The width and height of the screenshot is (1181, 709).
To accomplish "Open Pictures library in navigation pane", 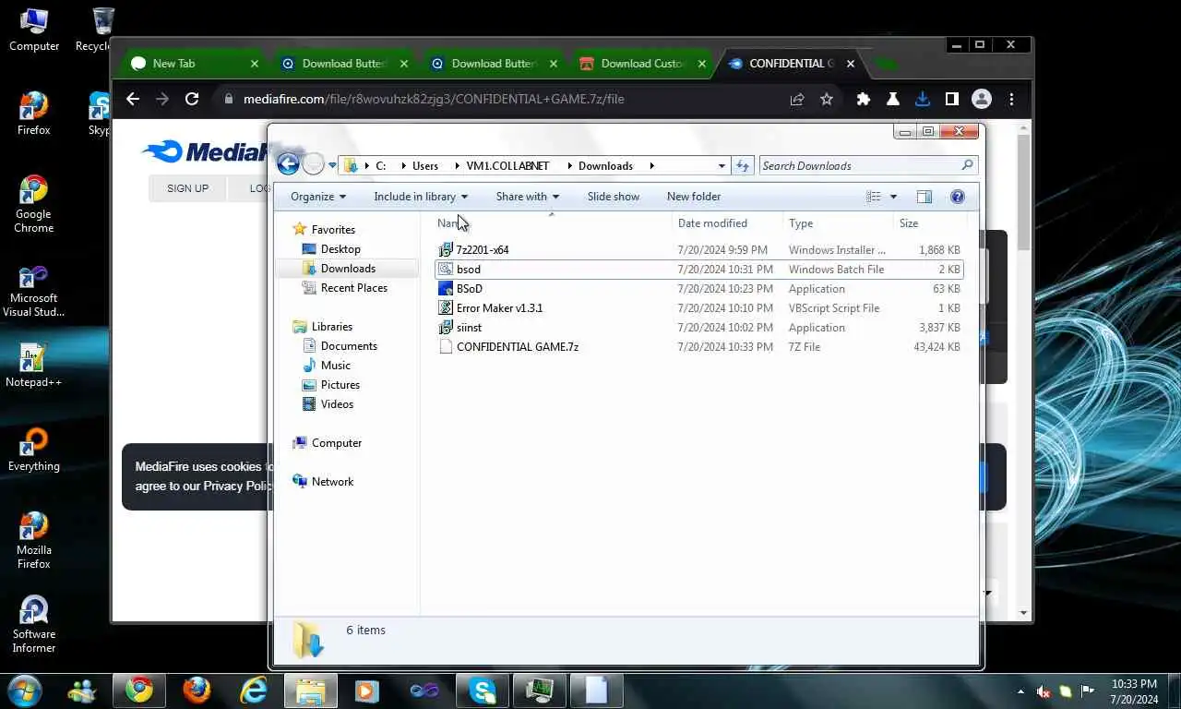I will coord(340,385).
